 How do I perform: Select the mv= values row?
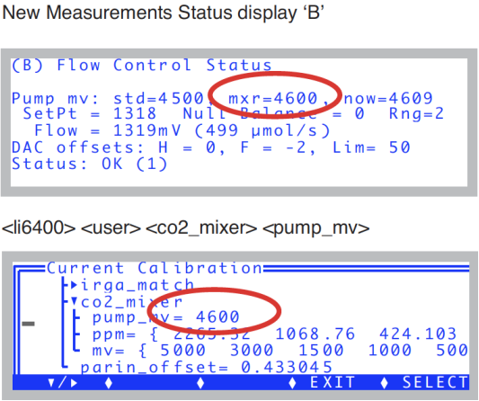[x=279, y=351]
